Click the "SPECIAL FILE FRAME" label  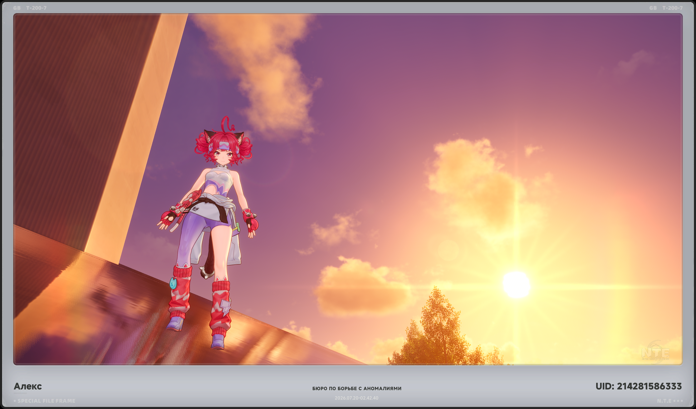(46, 401)
